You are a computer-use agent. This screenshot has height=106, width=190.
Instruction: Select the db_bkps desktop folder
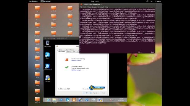click(37, 34)
